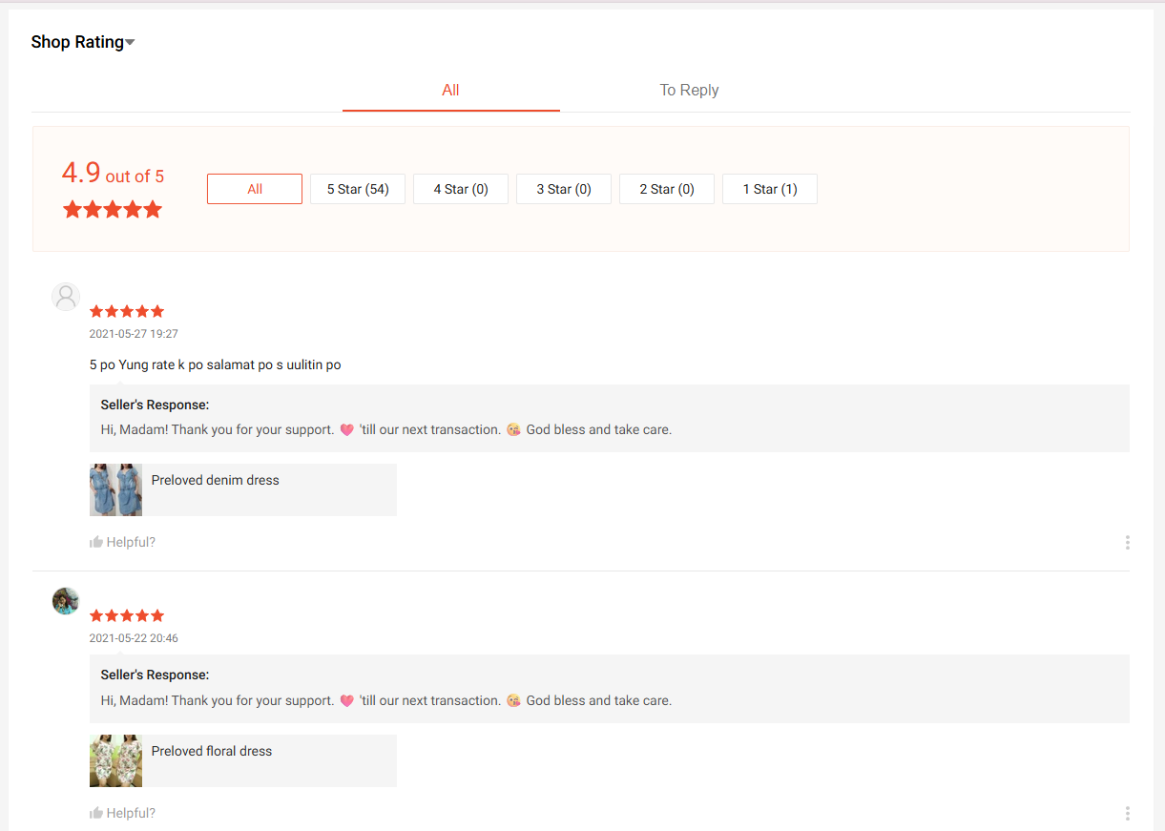Open three-dot menu for floral dress review
This screenshot has height=831, width=1165.
[1127, 814]
